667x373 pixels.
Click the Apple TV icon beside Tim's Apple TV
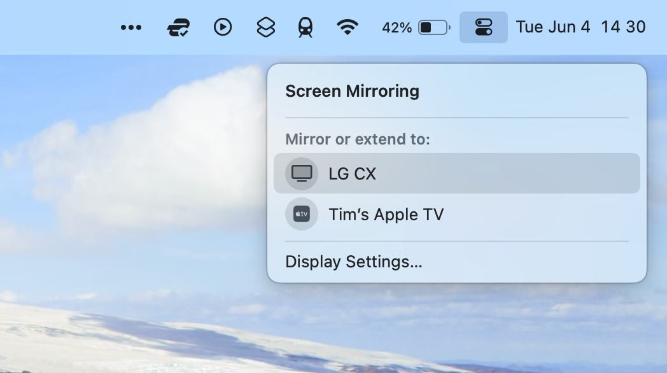point(301,214)
